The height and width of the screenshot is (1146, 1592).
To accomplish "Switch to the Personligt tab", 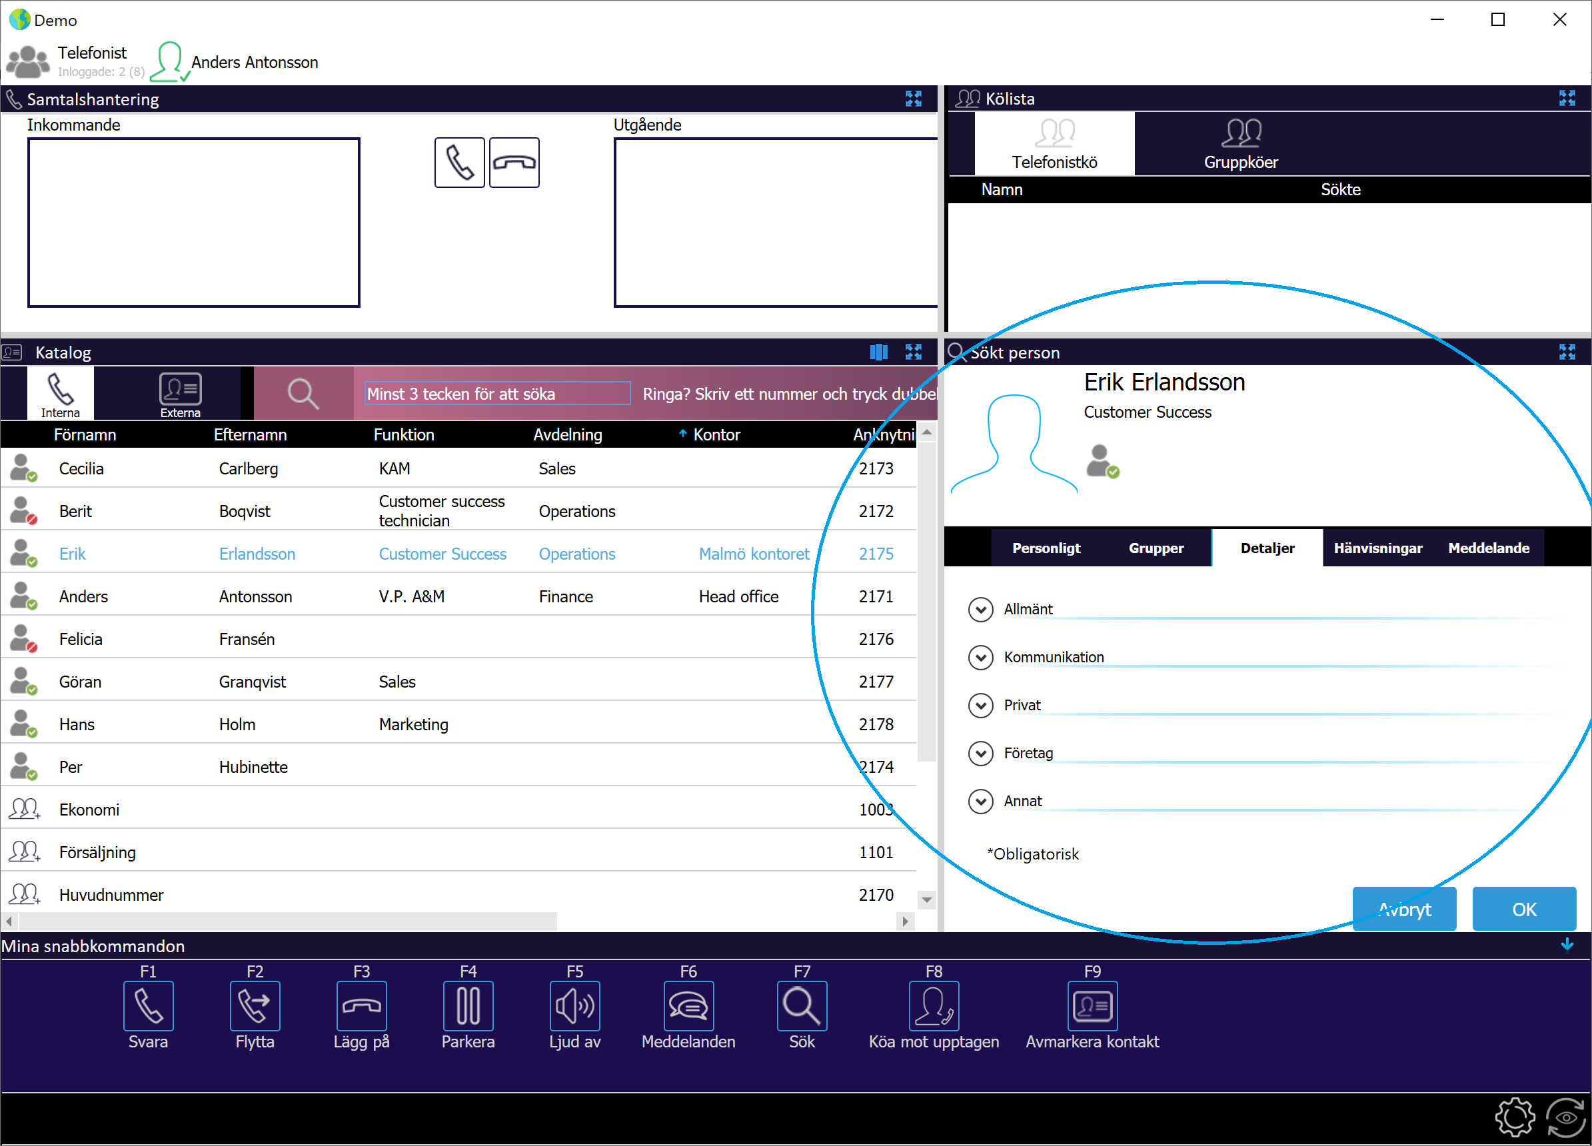I will [x=1046, y=548].
